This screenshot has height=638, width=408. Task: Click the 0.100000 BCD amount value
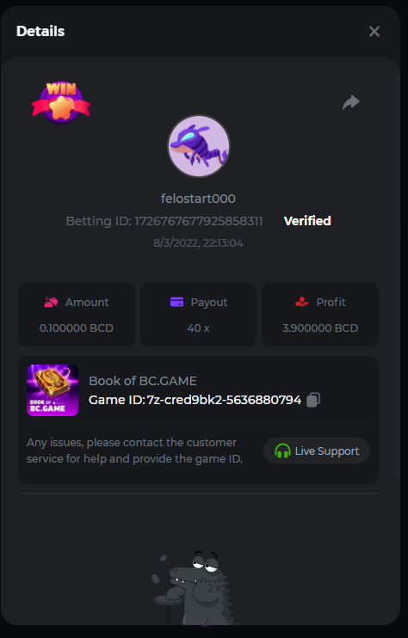point(77,328)
